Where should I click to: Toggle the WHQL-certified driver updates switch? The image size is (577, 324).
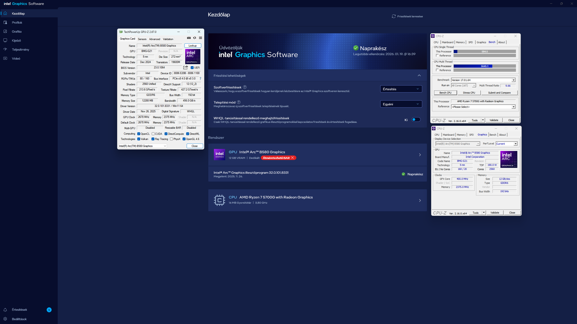pyautogui.click(x=416, y=120)
